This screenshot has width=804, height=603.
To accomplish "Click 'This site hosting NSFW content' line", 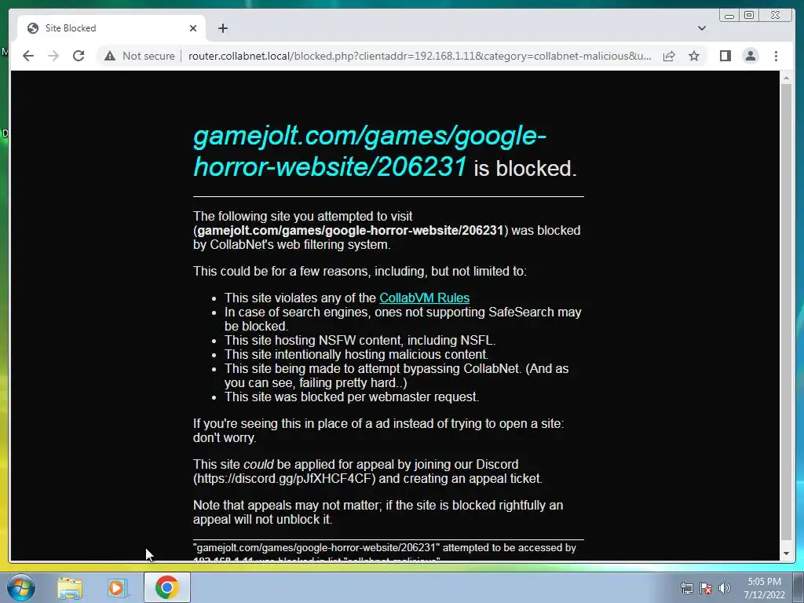I will 360,341.
